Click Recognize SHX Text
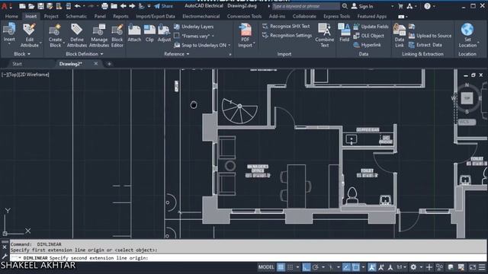Viewport: 488px width, 274px height. pos(286,27)
